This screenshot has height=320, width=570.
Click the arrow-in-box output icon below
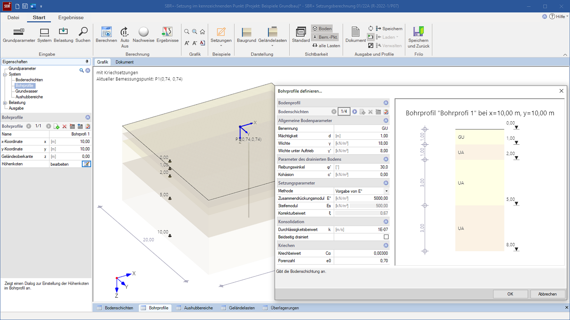(x=371, y=46)
